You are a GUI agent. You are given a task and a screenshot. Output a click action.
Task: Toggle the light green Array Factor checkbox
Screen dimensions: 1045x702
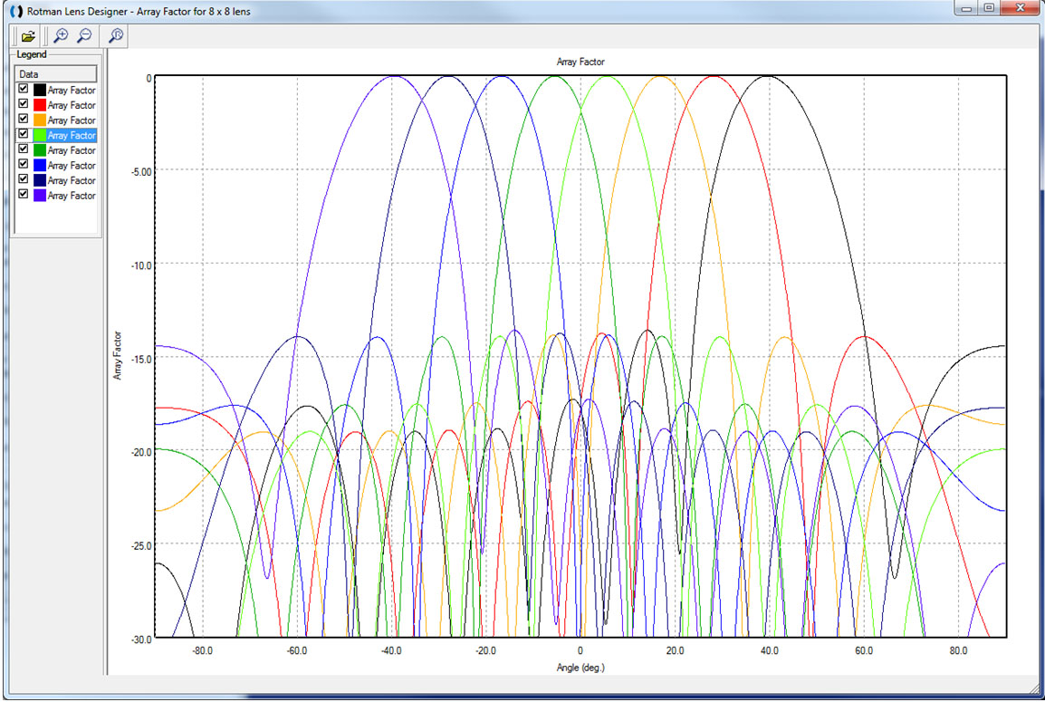pos(24,134)
